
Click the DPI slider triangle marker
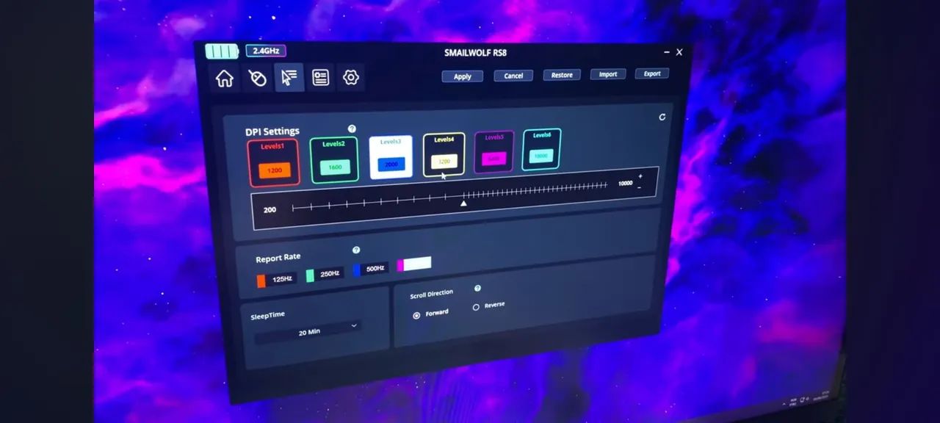463,203
